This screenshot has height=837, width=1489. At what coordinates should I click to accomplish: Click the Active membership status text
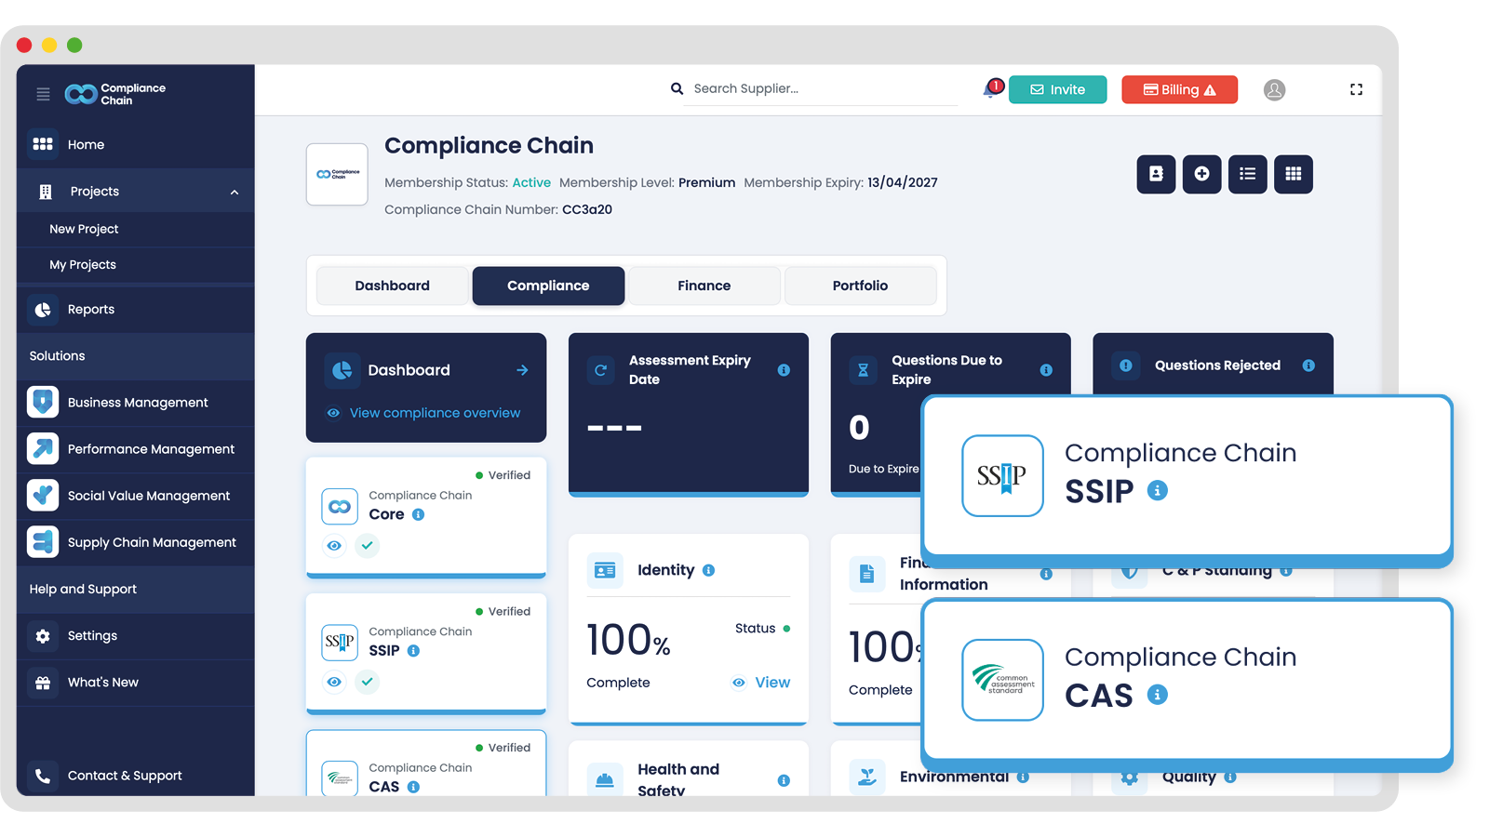[531, 183]
